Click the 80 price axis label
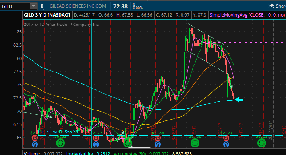Image resolution: width=286 pixels, height=155 pixels. pyautogui.click(x=19, y=58)
